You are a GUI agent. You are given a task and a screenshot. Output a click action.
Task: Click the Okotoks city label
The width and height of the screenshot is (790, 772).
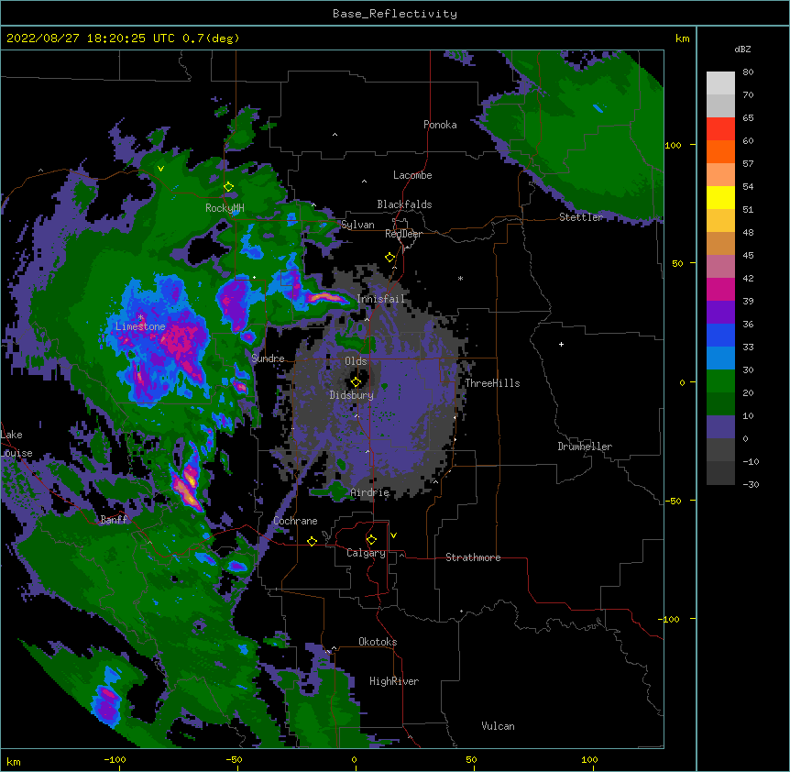378,642
